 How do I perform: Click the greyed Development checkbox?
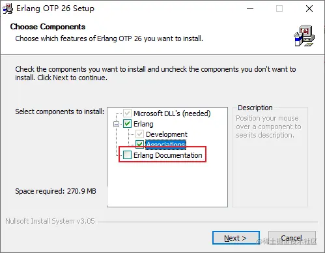tap(139, 134)
